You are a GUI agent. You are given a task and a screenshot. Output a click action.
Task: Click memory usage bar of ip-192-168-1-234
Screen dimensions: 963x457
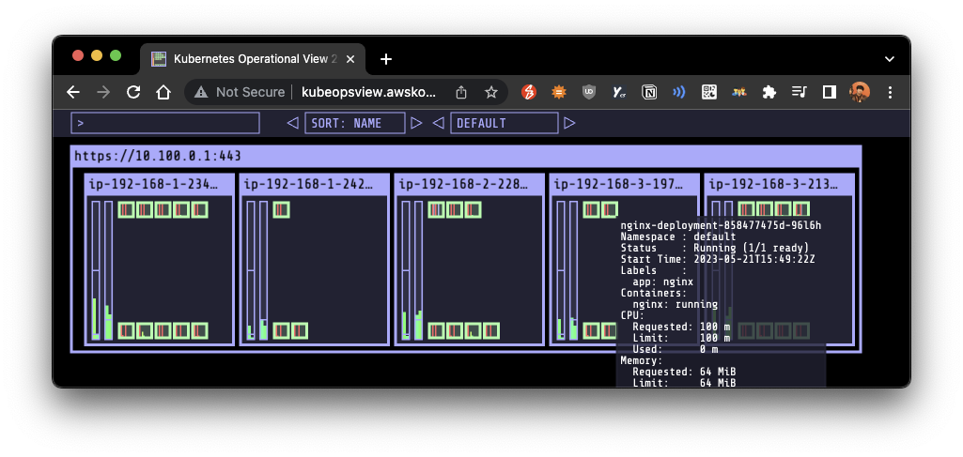point(108,270)
